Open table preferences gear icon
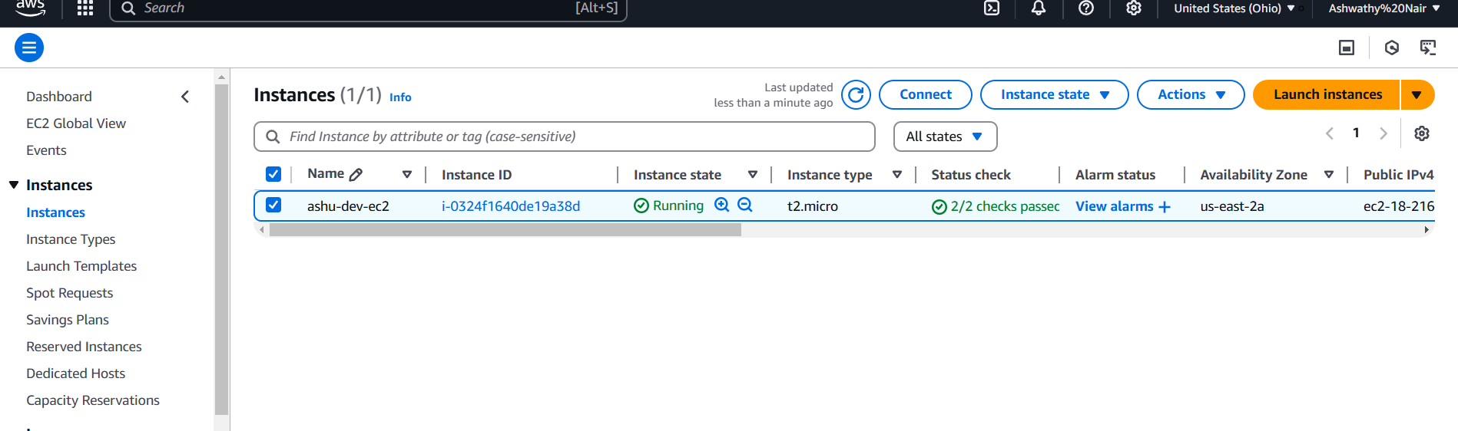 point(1422,133)
